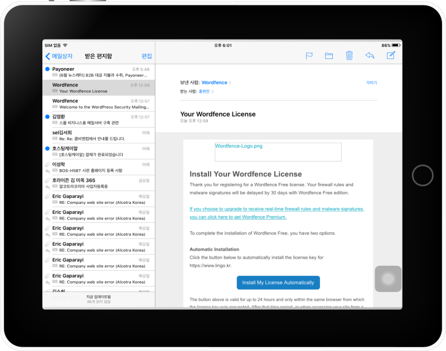Tap the Your Wordfence License subject heading
Viewport: 446px width, 351px height.
pos(218,114)
